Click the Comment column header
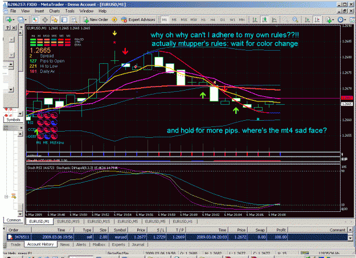The image size is (356, 258). [318, 230]
